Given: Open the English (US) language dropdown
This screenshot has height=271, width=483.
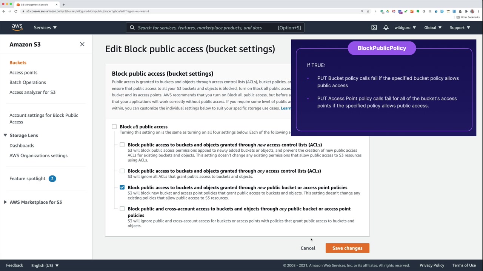Looking at the screenshot, I should [x=45, y=265].
